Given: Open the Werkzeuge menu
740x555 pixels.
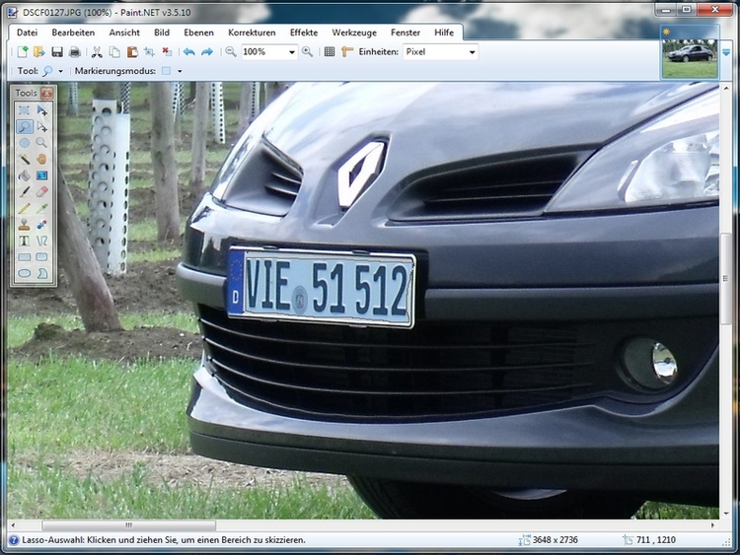Looking at the screenshot, I should click(354, 33).
